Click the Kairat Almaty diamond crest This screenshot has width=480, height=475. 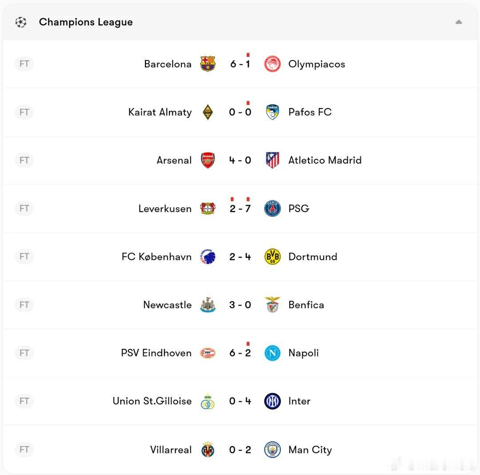tap(208, 112)
